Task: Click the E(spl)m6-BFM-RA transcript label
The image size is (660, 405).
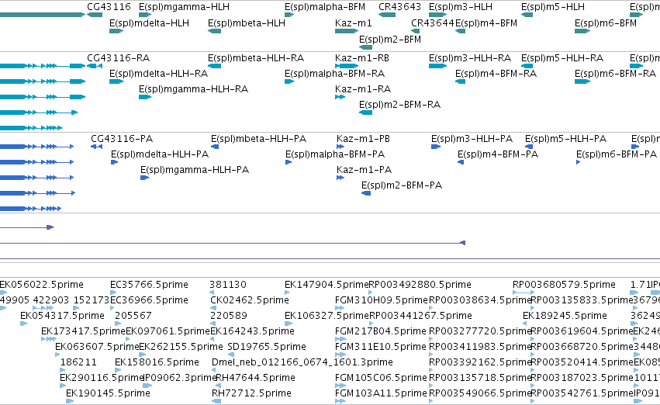Action: [x=615, y=74]
